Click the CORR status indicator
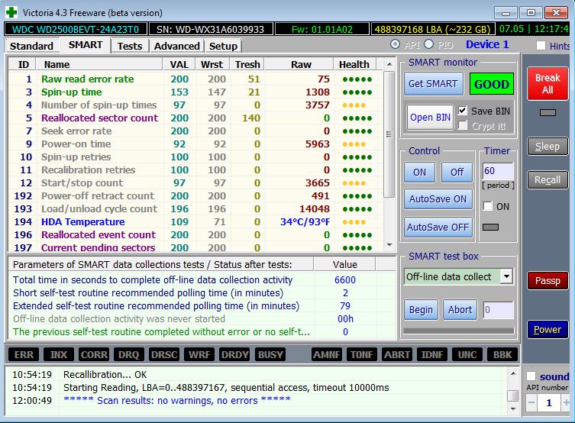 (94, 354)
